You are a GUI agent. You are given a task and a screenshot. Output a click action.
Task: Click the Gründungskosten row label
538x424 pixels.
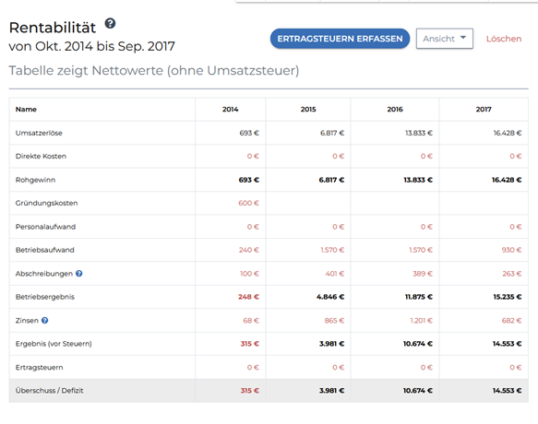click(x=46, y=204)
